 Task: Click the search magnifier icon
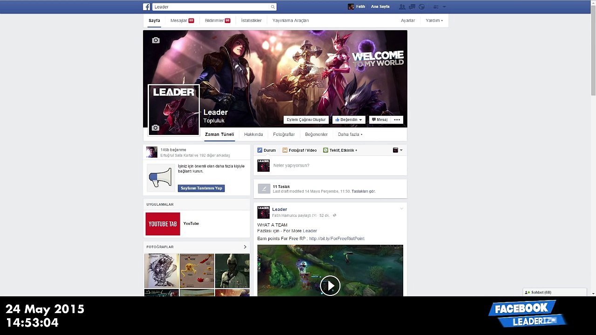pos(273,7)
